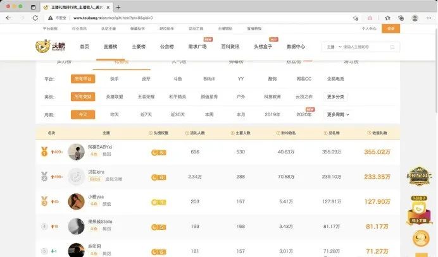438x257 pixels.
Task: Select the 快手 platform filter
Action: [114, 79]
